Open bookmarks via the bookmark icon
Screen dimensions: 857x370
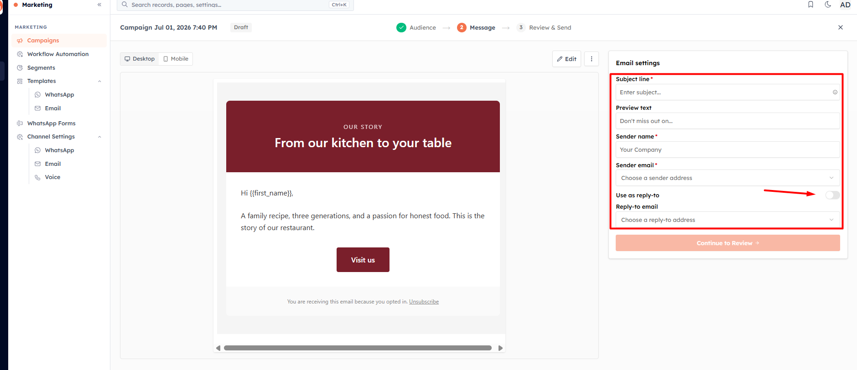click(x=810, y=5)
